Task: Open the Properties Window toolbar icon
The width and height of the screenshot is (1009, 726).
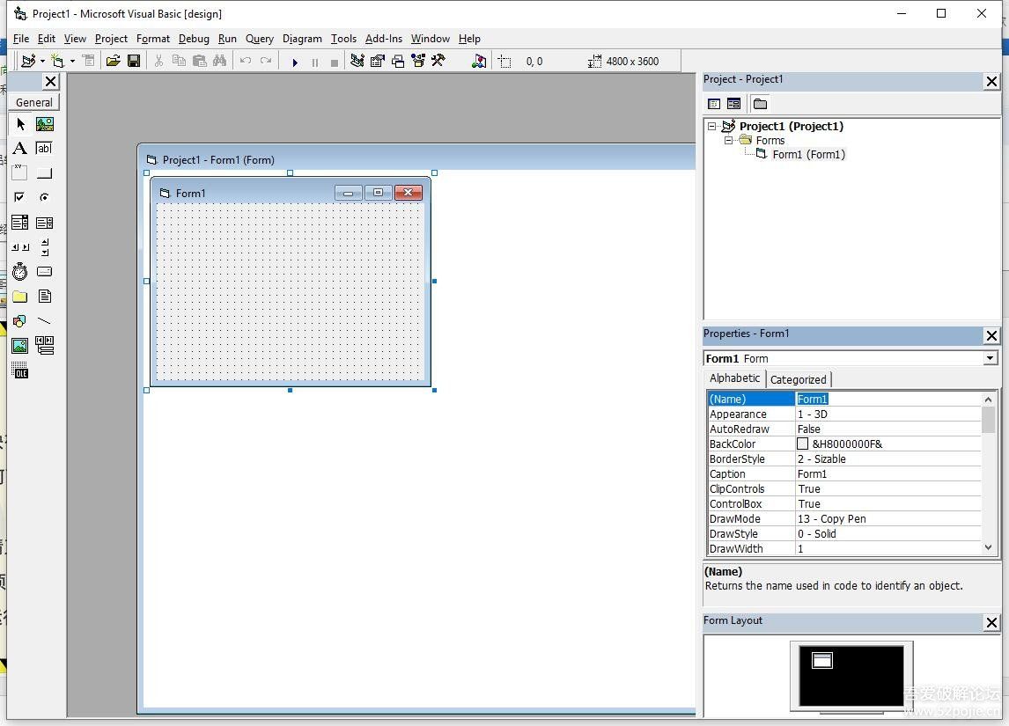Action: (378, 61)
